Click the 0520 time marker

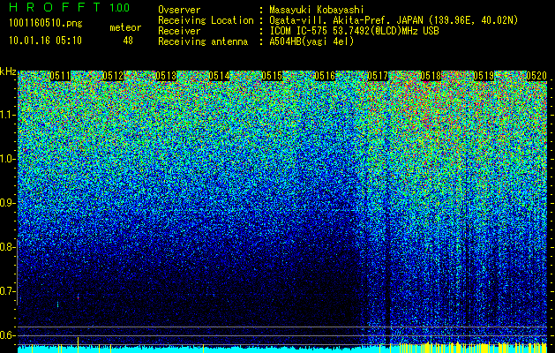point(536,76)
